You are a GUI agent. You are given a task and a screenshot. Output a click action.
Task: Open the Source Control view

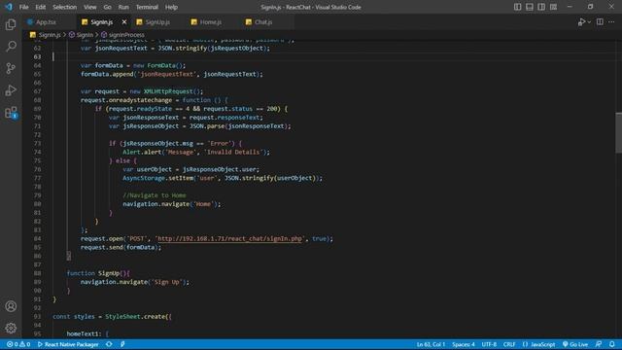coord(11,68)
